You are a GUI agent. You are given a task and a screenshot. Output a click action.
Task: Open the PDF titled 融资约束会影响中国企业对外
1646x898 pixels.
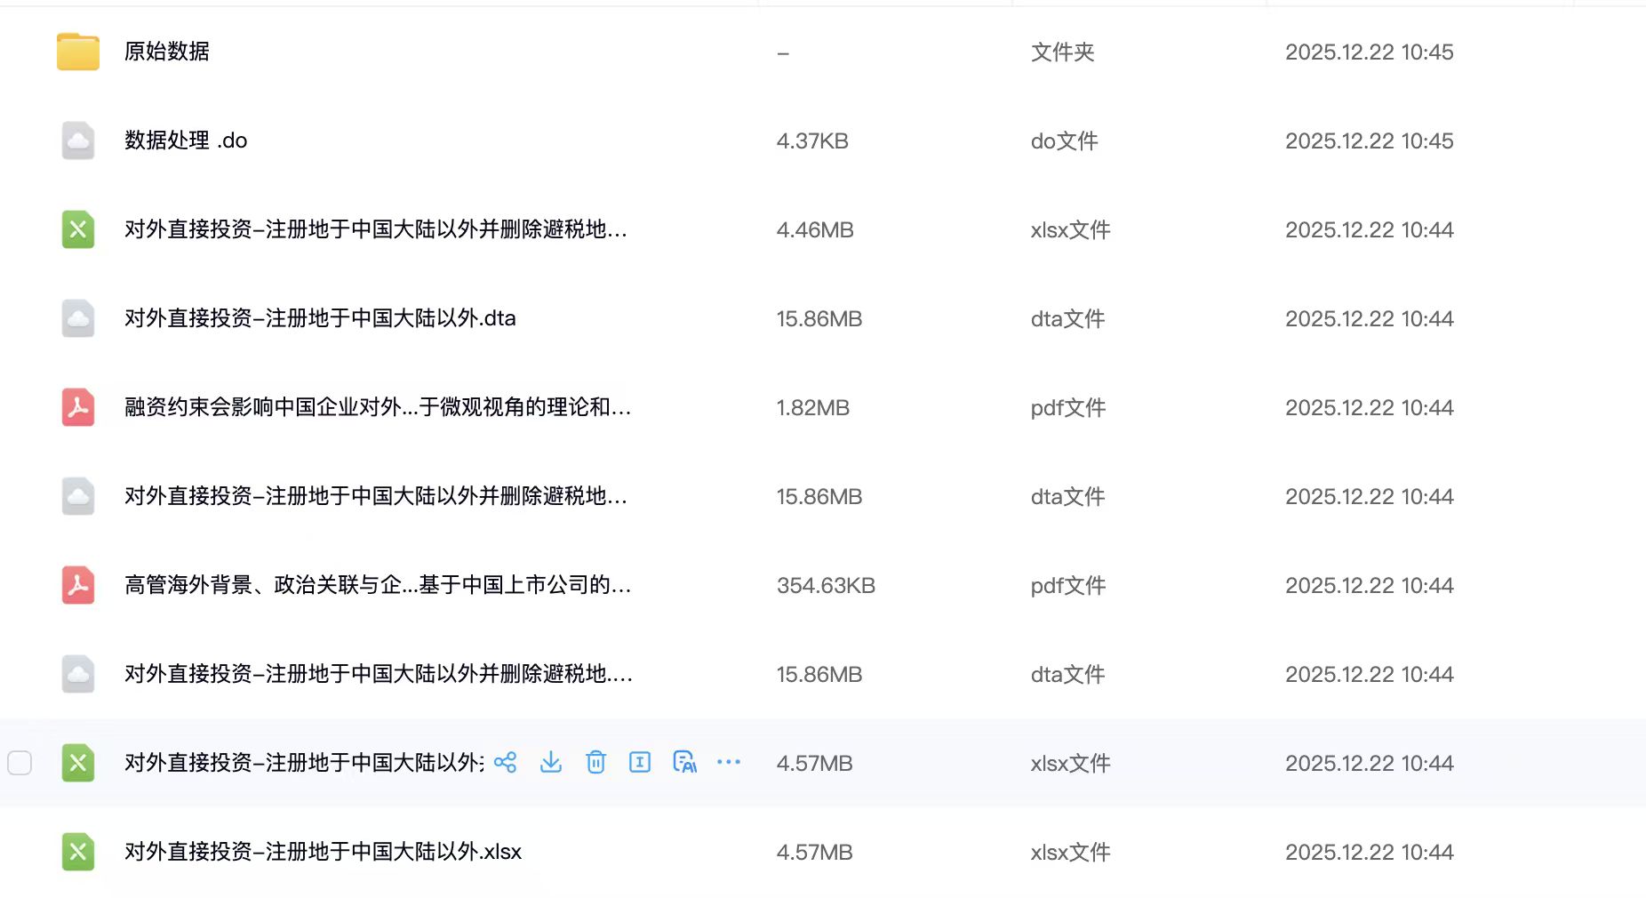point(378,407)
